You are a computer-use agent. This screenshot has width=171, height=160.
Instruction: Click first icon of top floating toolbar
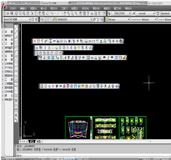tap(35, 41)
